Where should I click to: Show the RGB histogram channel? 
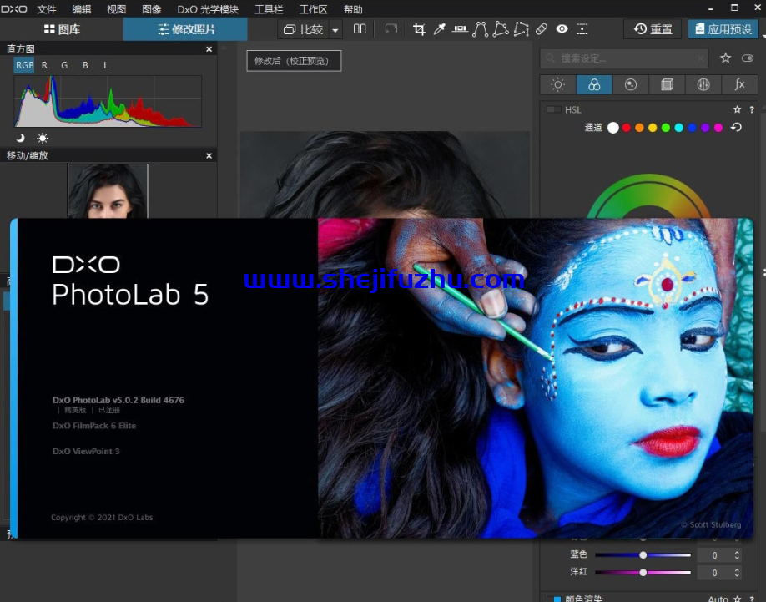coord(24,65)
